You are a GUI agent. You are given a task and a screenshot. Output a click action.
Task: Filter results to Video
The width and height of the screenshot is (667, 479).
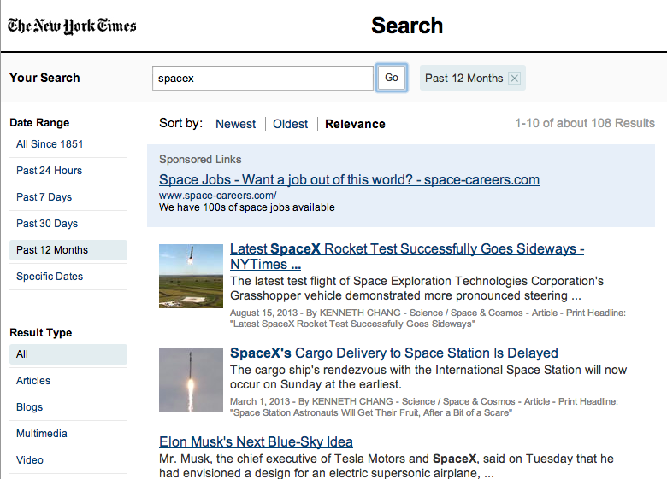[30, 460]
